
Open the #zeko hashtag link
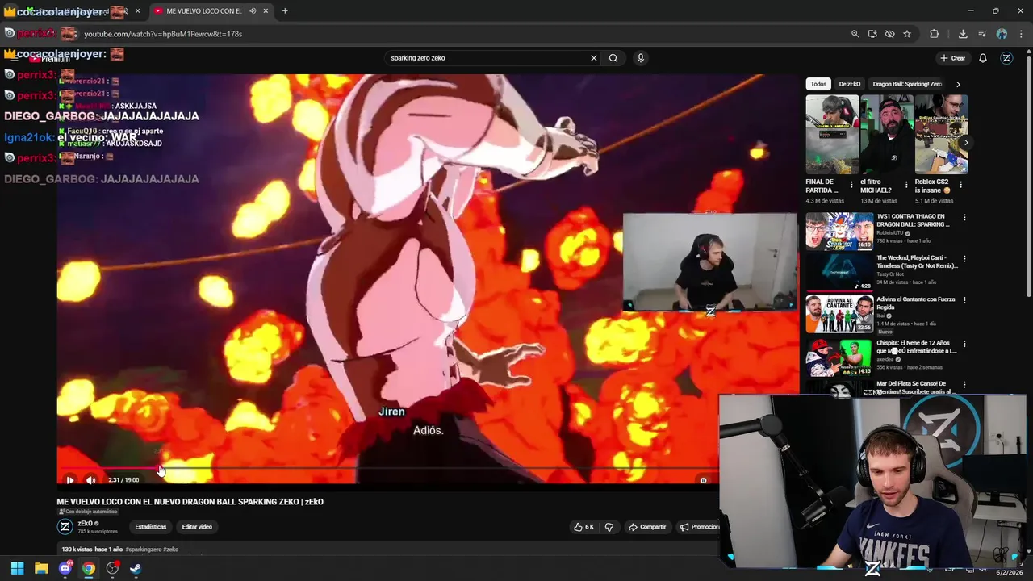(170, 550)
